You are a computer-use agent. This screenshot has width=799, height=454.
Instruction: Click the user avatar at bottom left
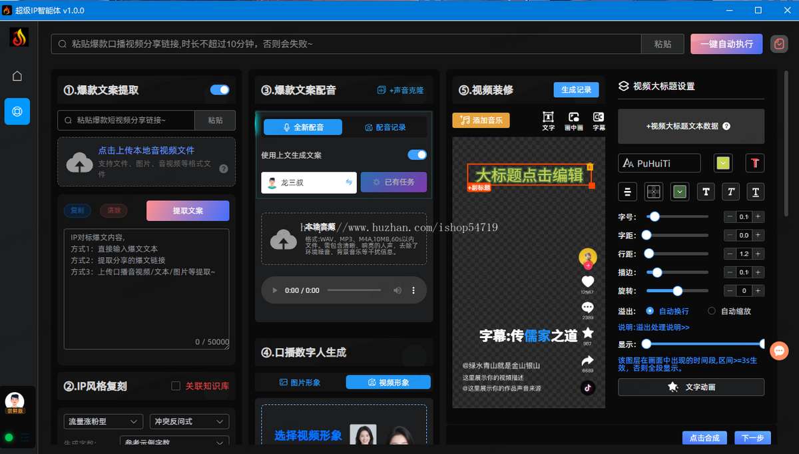(15, 401)
